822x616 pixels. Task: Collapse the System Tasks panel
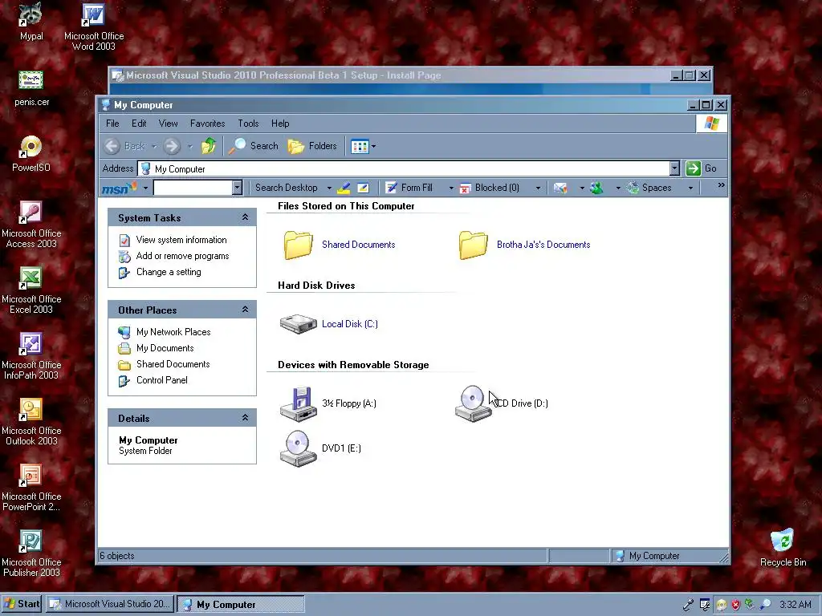pyautogui.click(x=245, y=217)
